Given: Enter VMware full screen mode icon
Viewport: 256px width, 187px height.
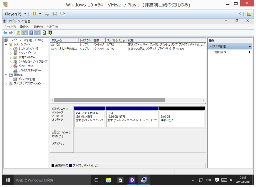Looking at the screenshot, I should tap(55, 14).
